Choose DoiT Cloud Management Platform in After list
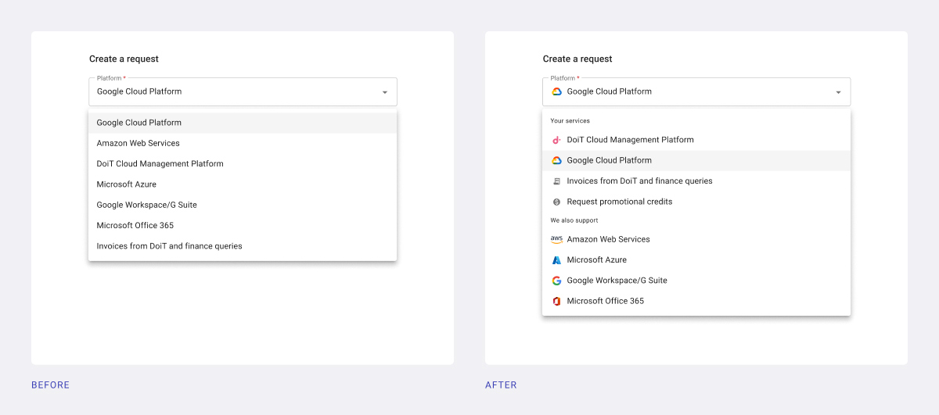939x415 pixels. pos(696,140)
